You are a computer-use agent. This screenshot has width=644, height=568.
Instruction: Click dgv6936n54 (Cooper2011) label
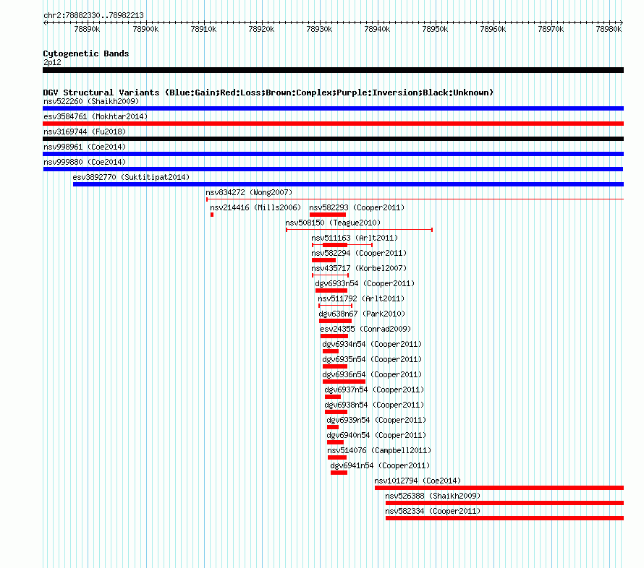point(372,374)
